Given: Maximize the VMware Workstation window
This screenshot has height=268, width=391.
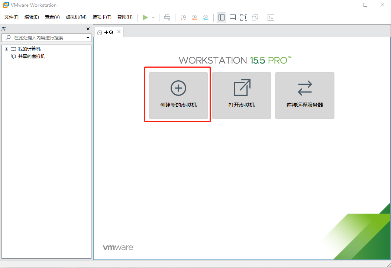Looking at the screenshot, I should (365, 5).
